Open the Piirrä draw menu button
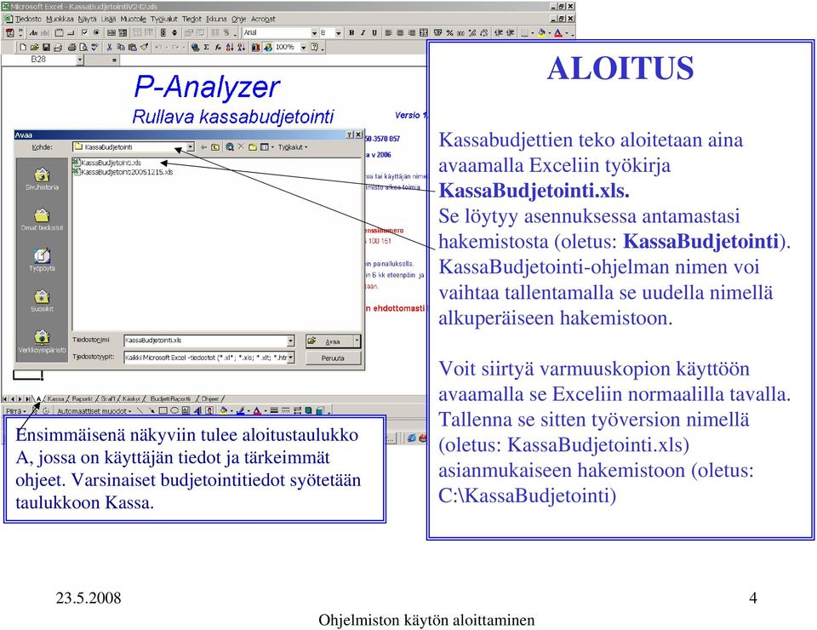Screen dimensions: 817x630 pos(15,411)
